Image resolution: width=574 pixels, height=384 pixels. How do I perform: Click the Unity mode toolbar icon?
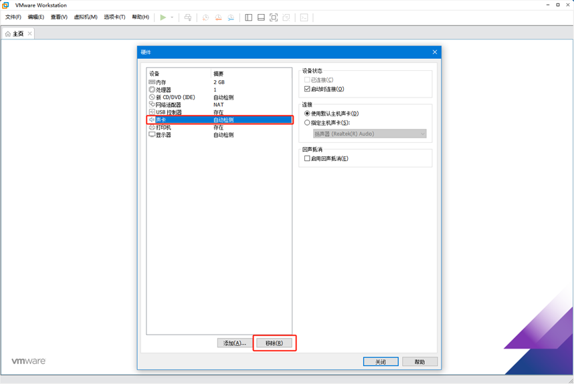click(286, 17)
